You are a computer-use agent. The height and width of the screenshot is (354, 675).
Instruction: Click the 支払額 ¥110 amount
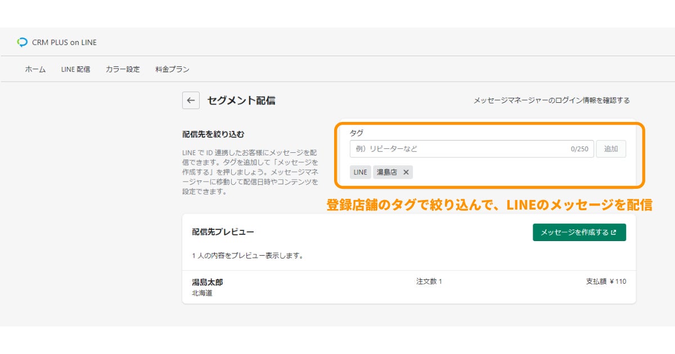tap(606, 282)
